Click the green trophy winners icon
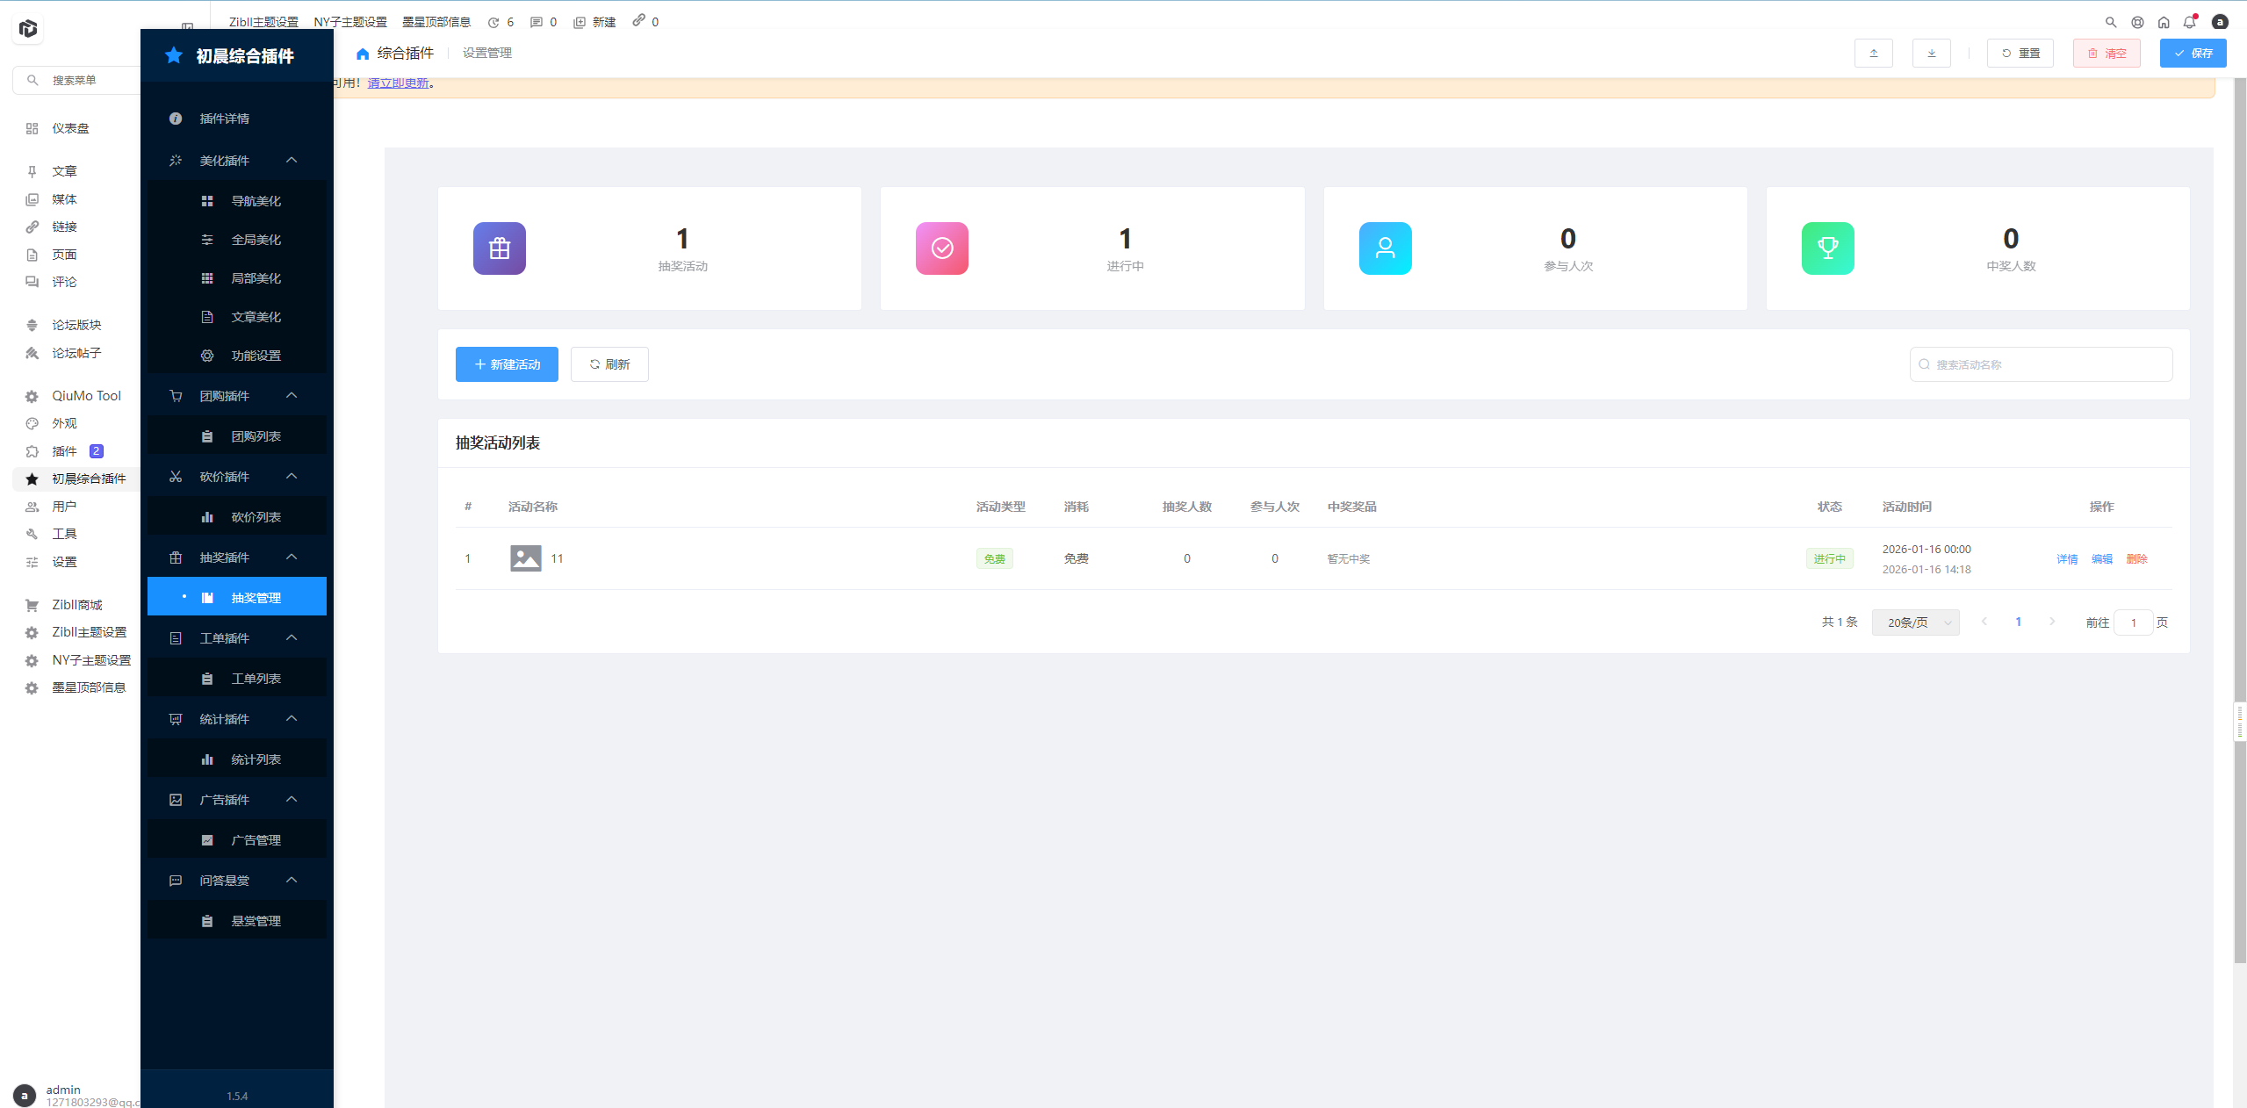This screenshot has height=1108, width=2247. tap(1827, 248)
